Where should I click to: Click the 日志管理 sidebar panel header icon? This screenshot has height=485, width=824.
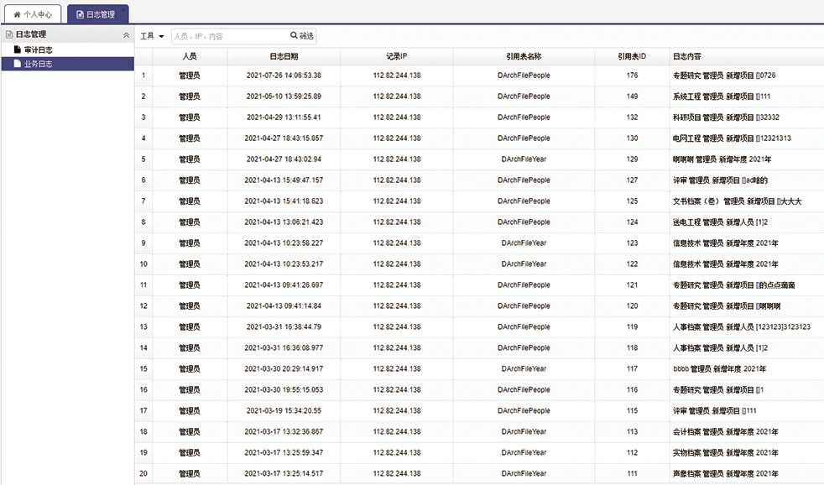[9, 34]
